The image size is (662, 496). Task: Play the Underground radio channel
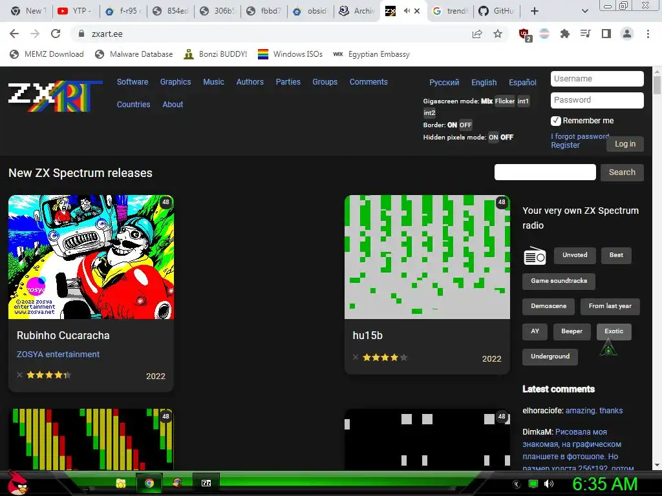[x=550, y=356]
